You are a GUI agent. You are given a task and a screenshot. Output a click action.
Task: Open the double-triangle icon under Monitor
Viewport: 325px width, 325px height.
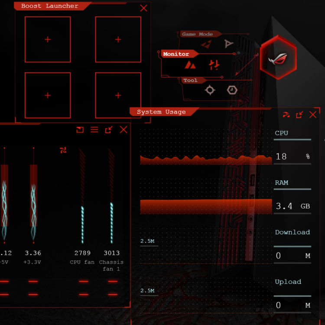tap(190, 65)
